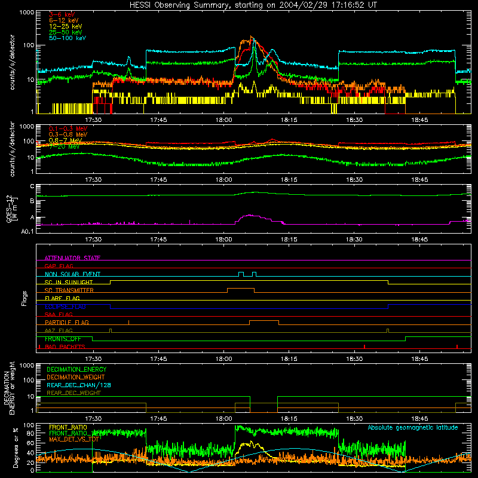Select the FRONTS_OFF flag label
The image size is (478, 478).
click(63, 339)
